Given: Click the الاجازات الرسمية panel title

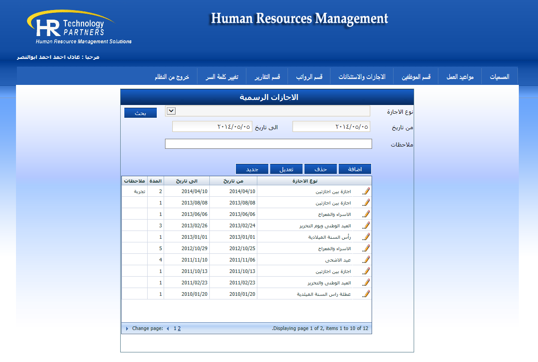Looking at the screenshot, I should 269,97.
